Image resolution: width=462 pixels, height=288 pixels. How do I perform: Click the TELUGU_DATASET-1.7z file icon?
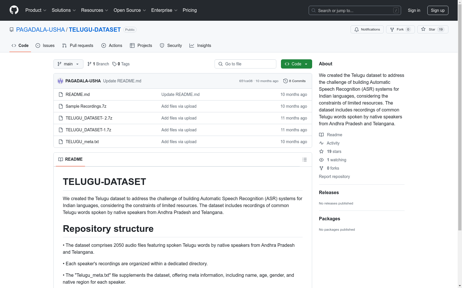coord(61,130)
